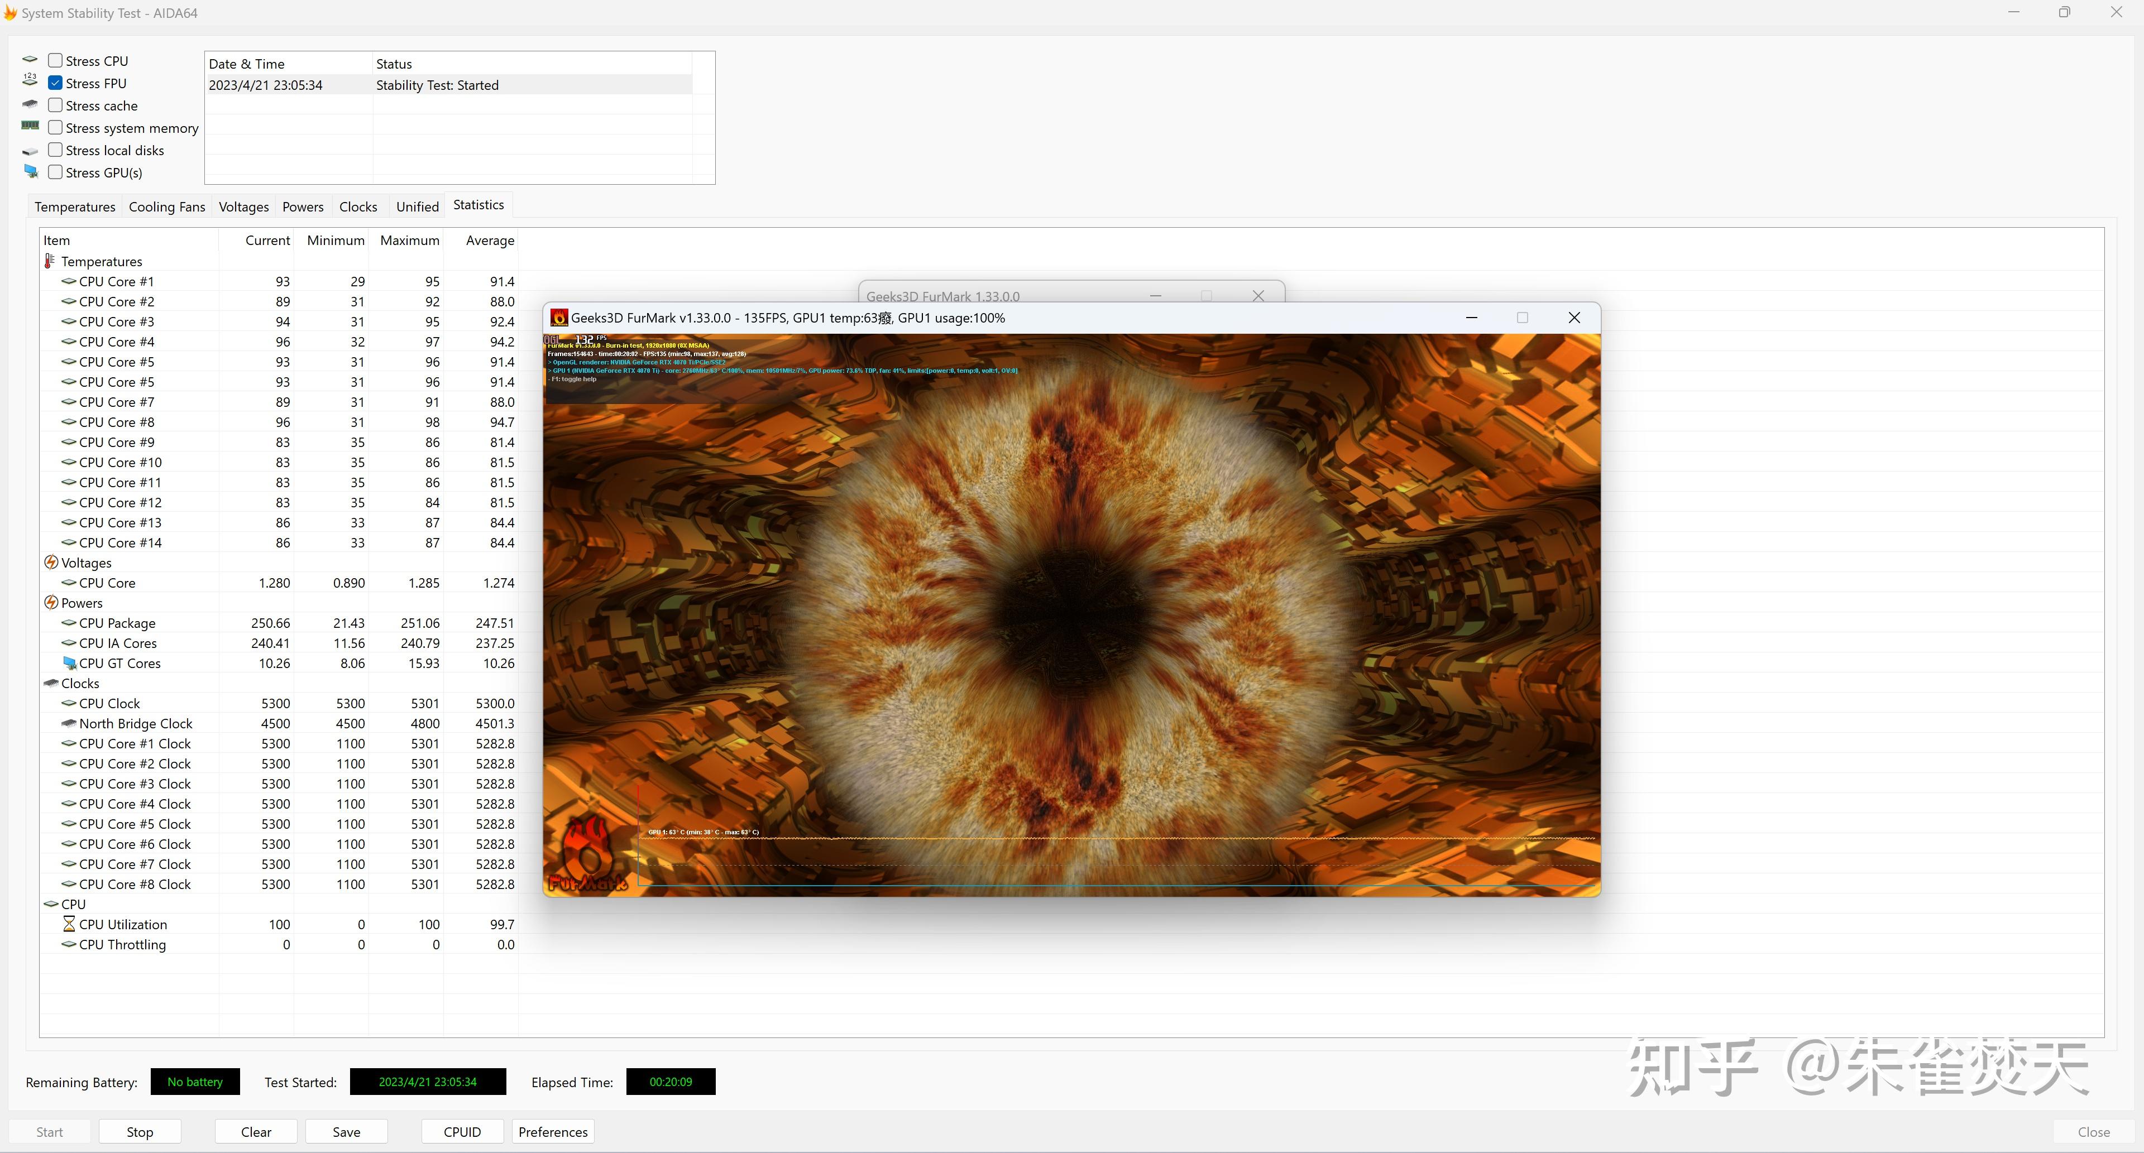Click the local disks drive icon

(x=30, y=151)
